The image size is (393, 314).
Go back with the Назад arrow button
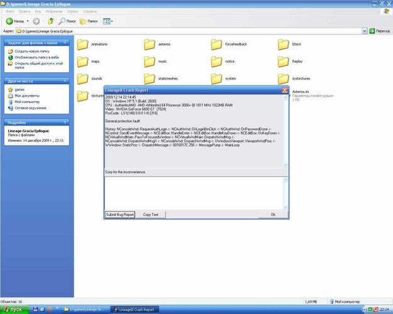coord(15,21)
